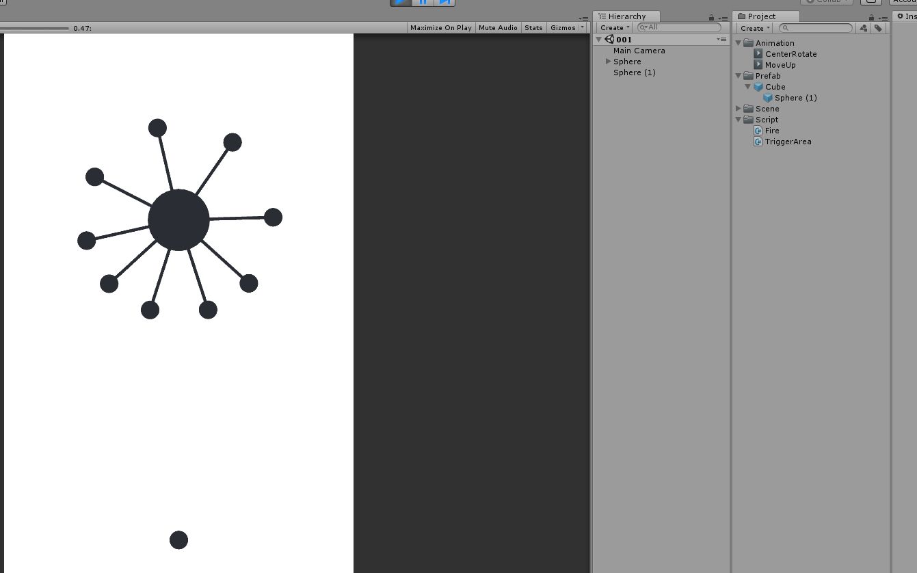The image size is (917, 573).
Task: Collapse the Prefab folder
Action: [x=739, y=76]
